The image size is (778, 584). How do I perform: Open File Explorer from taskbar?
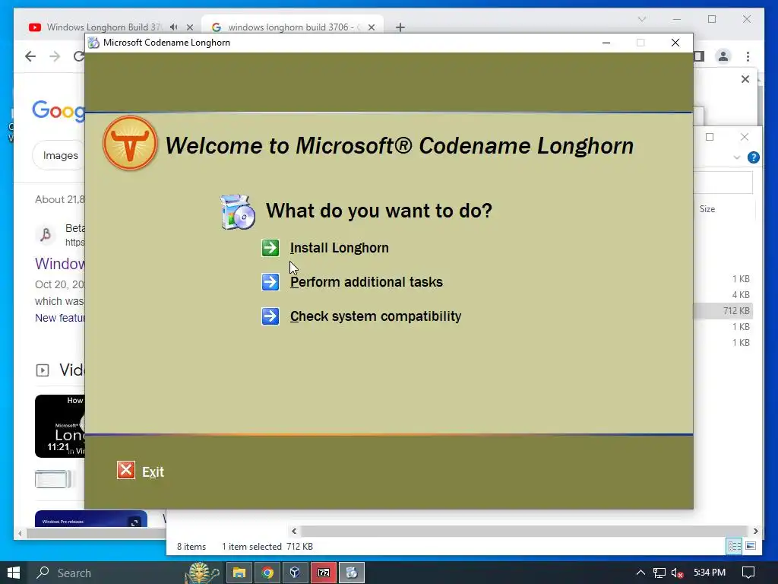[x=239, y=573]
